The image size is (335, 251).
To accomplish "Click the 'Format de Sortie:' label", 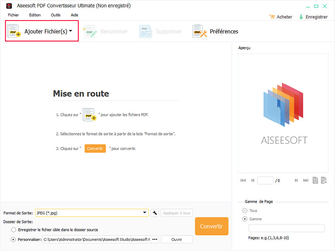I will point(18,213).
